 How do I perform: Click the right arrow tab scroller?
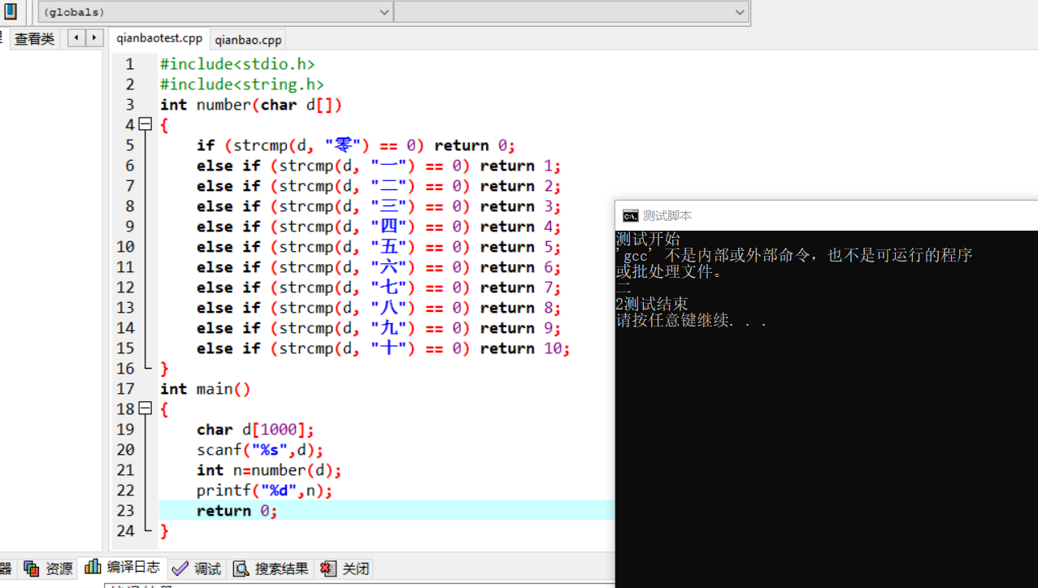95,37
